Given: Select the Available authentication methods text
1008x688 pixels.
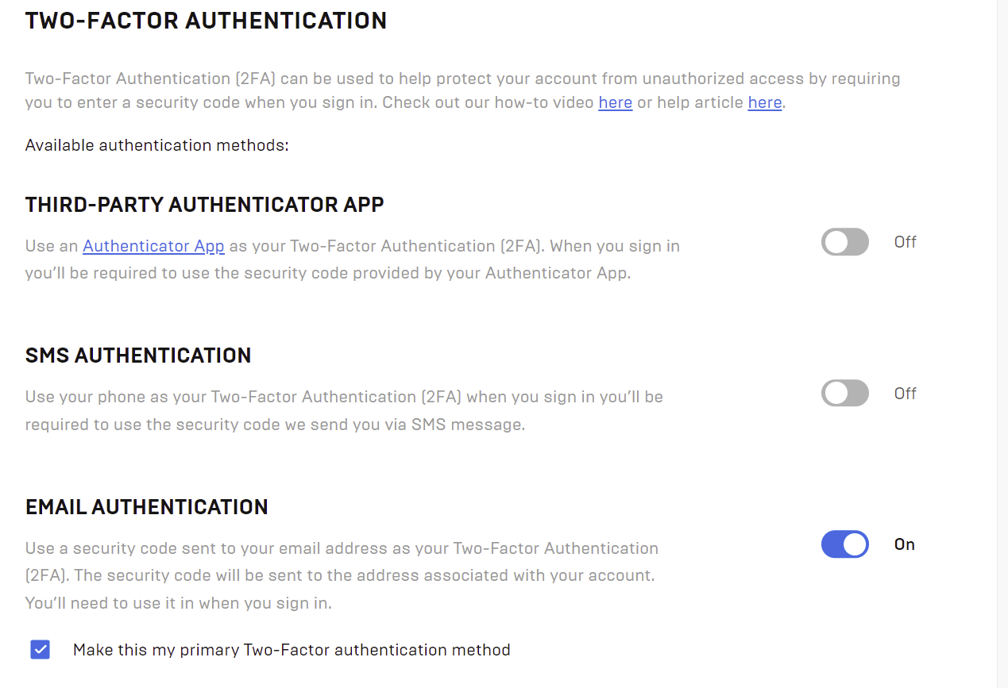Looking at the screenshot, I should tap(156, 145).
